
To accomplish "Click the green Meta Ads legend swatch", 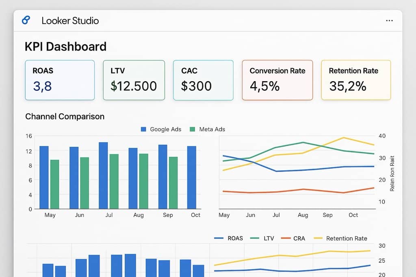I will (191, 129).
